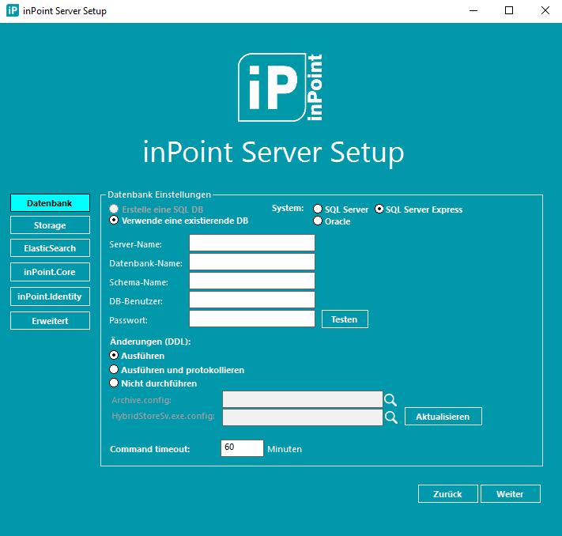Viewport: 562px width, 536px height.
Task: Focus the DB-Benutzer input field
Action: [252, 300]
